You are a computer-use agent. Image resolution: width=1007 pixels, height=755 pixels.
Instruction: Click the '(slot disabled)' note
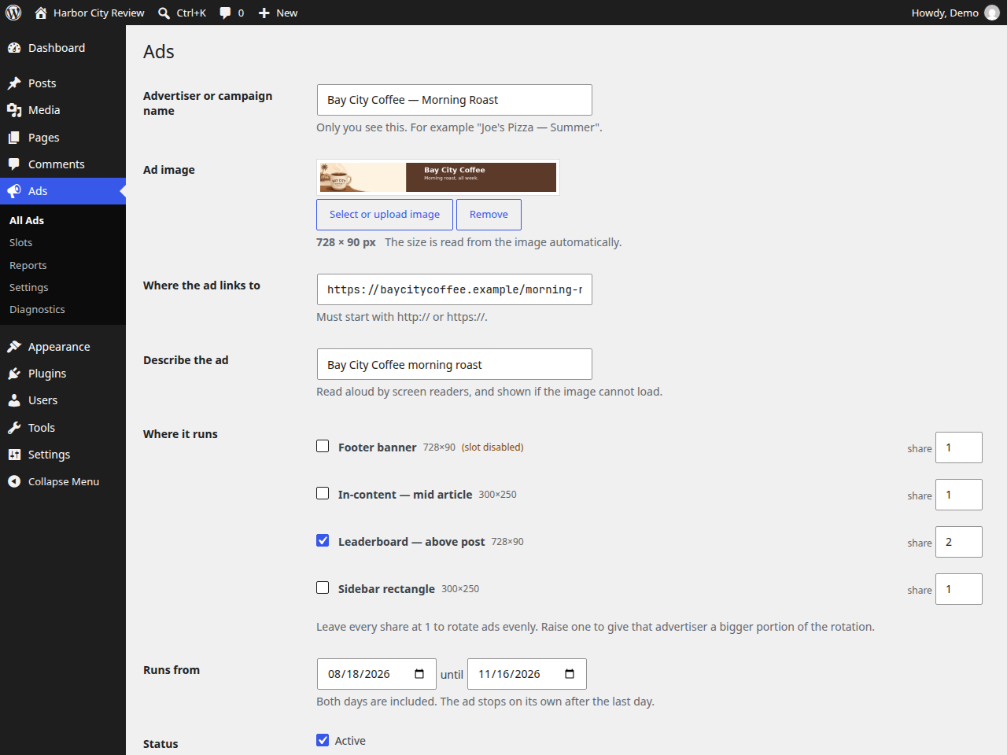coord(492,447)
